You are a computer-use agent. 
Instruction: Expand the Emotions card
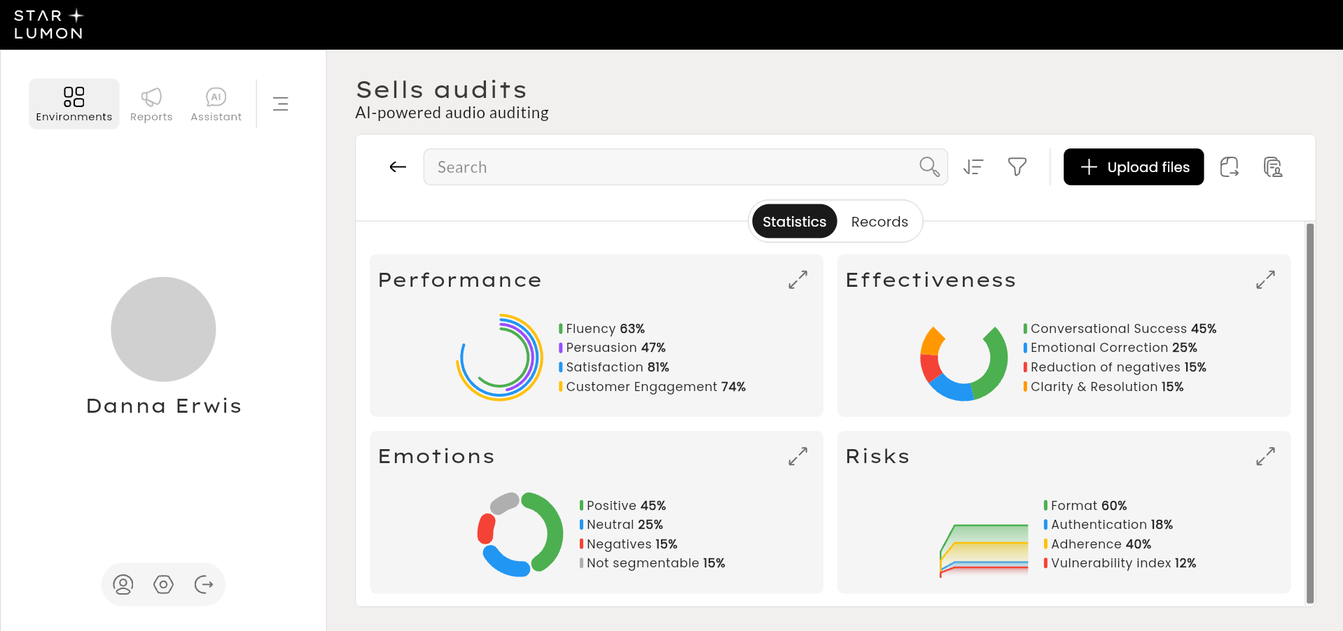coord(798,456)
